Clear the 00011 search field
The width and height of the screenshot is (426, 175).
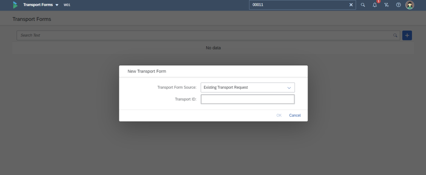pyautogui.click(x=351, y=5)
